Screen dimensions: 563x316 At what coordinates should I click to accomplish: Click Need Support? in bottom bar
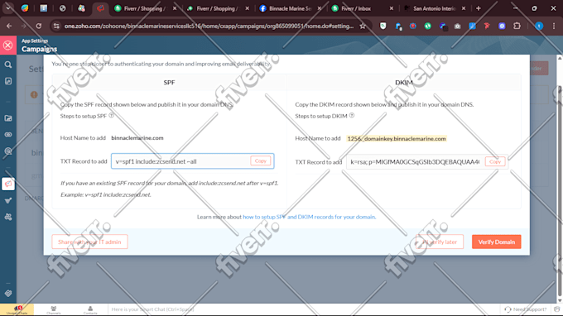526,309
